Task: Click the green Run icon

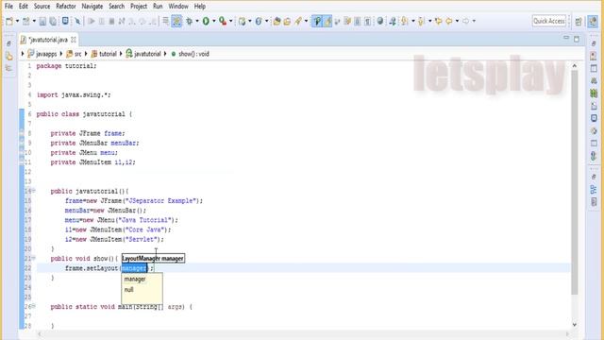Action: [206, 21]
